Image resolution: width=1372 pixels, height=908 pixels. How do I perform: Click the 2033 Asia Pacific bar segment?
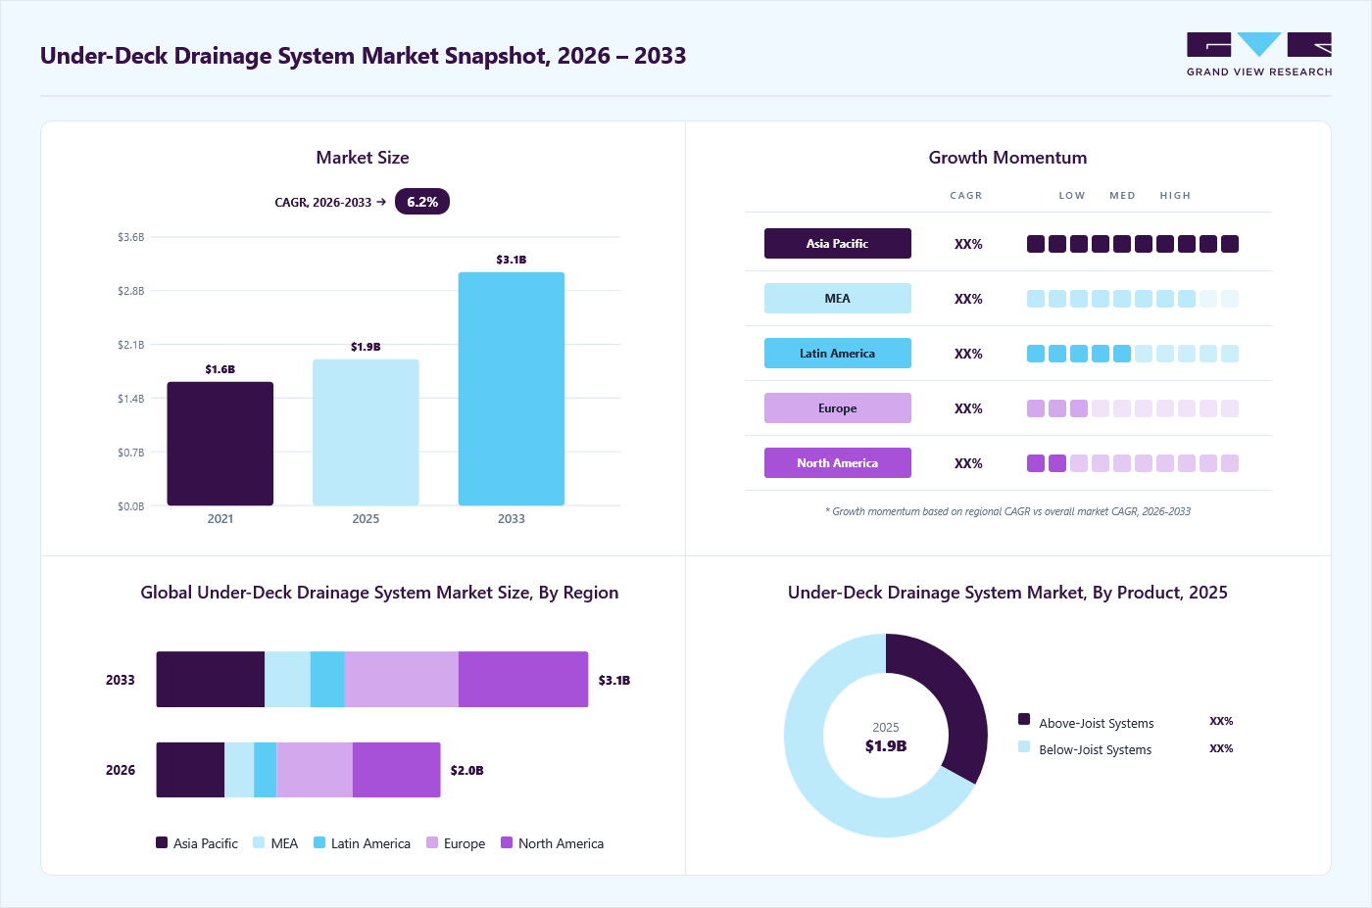(211, 680)
